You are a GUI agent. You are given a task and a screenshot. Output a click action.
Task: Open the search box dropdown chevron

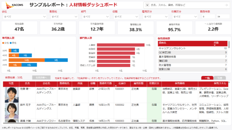(147, 5)
